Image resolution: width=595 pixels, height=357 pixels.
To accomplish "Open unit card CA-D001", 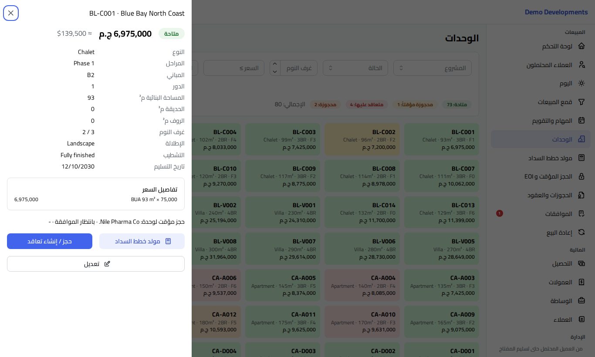I will pos(442,350).
